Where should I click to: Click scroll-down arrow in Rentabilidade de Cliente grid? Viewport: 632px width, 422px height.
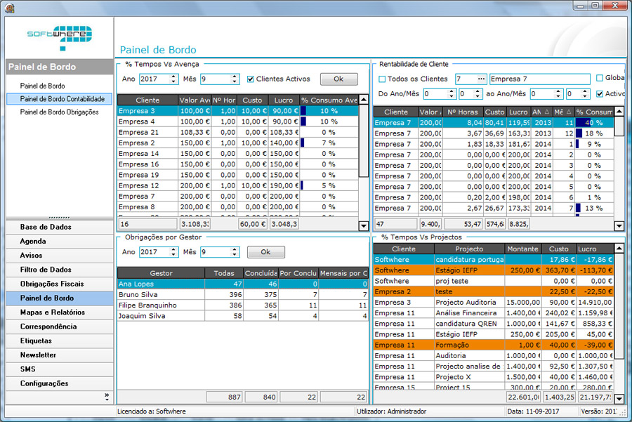pyautogui.click(x=619, y=225)
